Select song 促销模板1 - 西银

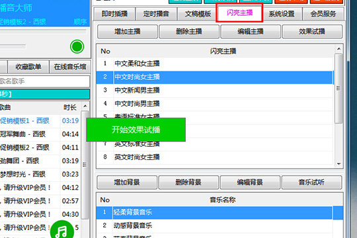click(40, 121)
